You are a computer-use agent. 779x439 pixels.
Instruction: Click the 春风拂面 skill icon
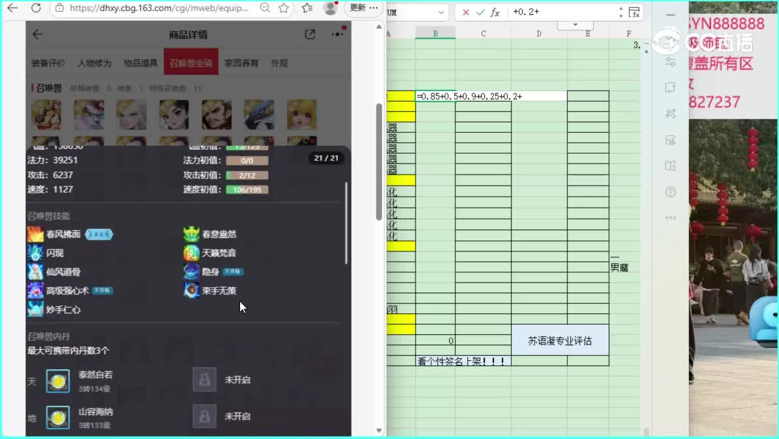pos(35,234)
